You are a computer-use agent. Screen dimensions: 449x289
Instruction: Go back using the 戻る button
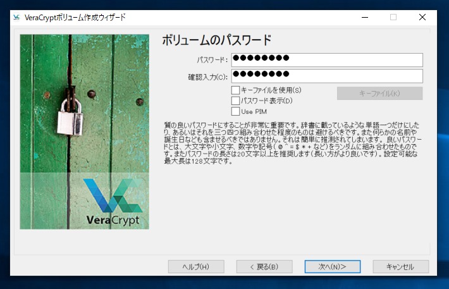point(264,266)
